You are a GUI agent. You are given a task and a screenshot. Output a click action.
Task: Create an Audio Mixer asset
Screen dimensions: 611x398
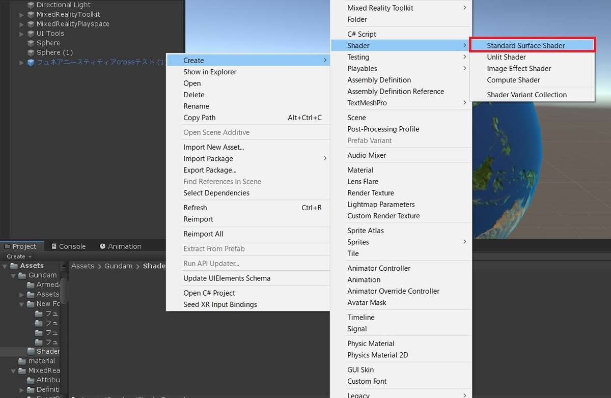[401, 155]
